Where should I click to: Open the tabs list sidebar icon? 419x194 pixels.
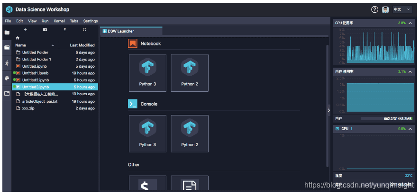point(7,94)
